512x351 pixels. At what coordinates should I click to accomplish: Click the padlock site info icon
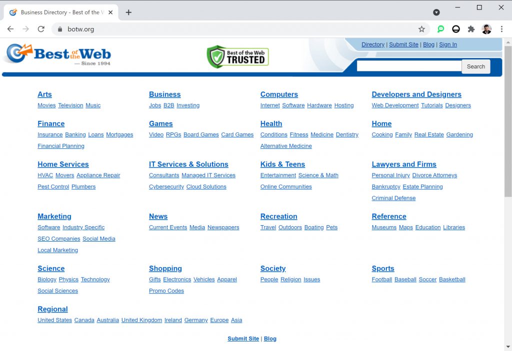click(60, 29)
